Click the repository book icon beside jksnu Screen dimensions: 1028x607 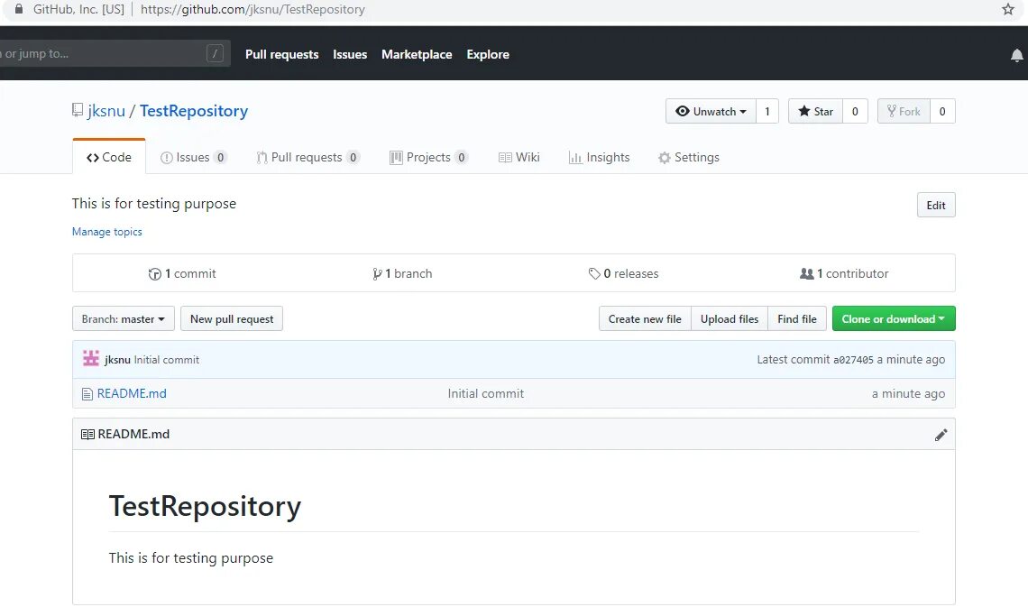click(x=78, y=110)
